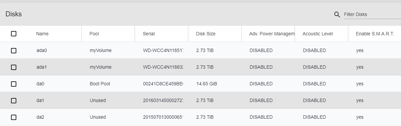
Task: Sort by Enable S.M.A.R.T. column
Action: pos(375,34)
